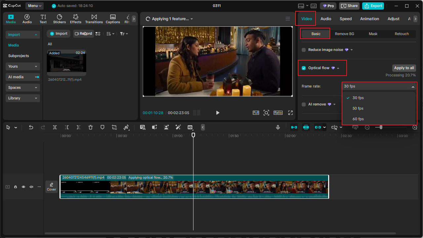
Task: Expand the Spaces section
Action: coord(23,88)
